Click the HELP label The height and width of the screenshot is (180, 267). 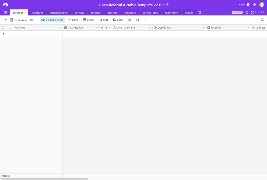point(242,5)
